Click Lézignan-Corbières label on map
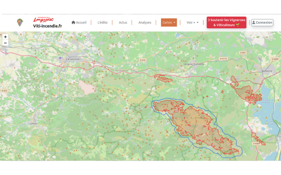The height and width of the screenshot is (175, 281). click(x=194, y=64)
